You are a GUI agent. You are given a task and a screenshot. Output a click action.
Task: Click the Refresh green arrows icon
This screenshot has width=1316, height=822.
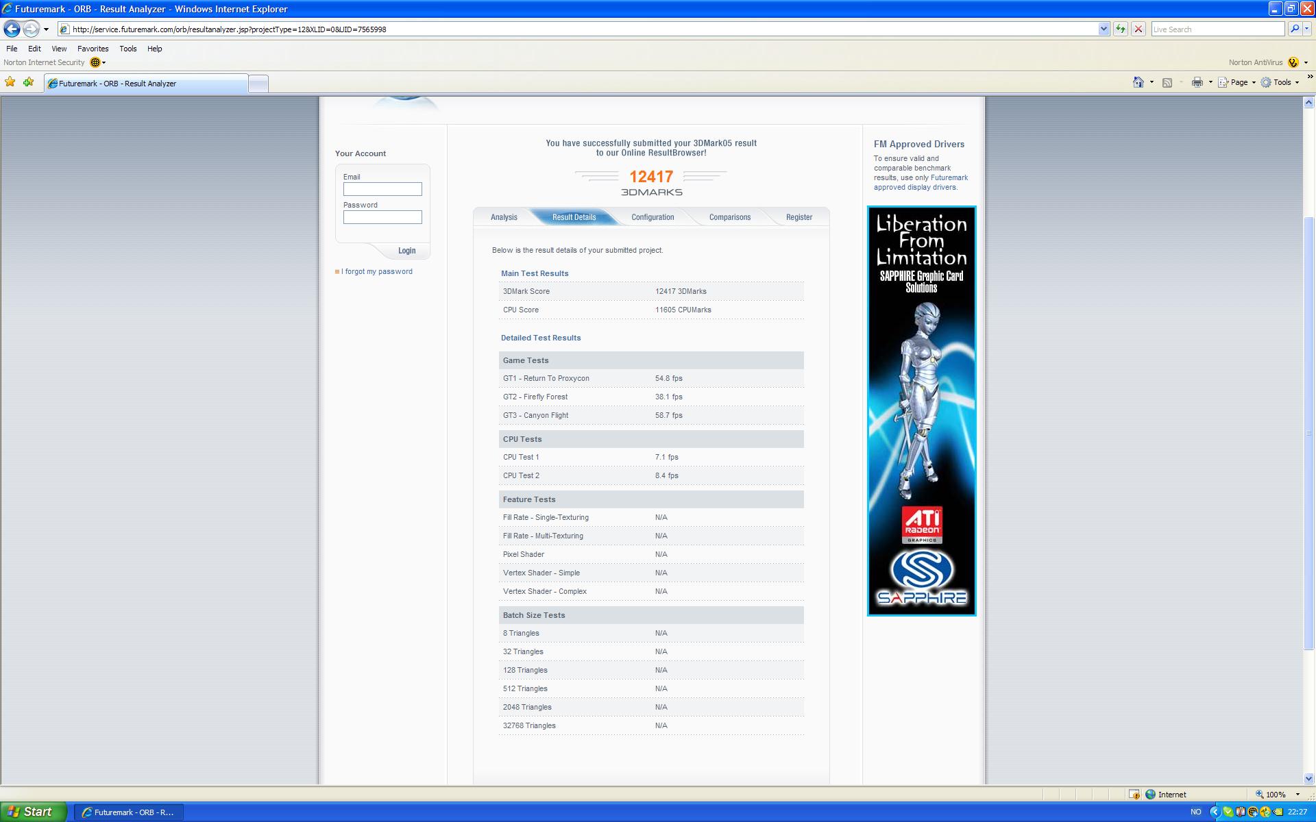point(1121,29)
